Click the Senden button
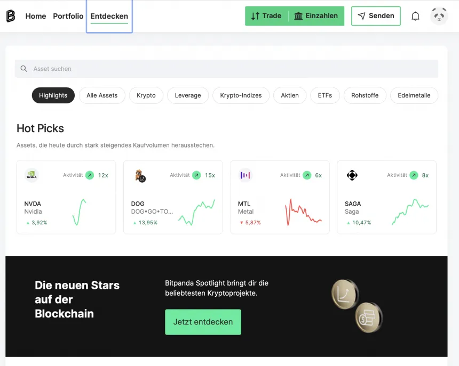The width and height of the screenshot is (459, 366). [x=376, y=16]
